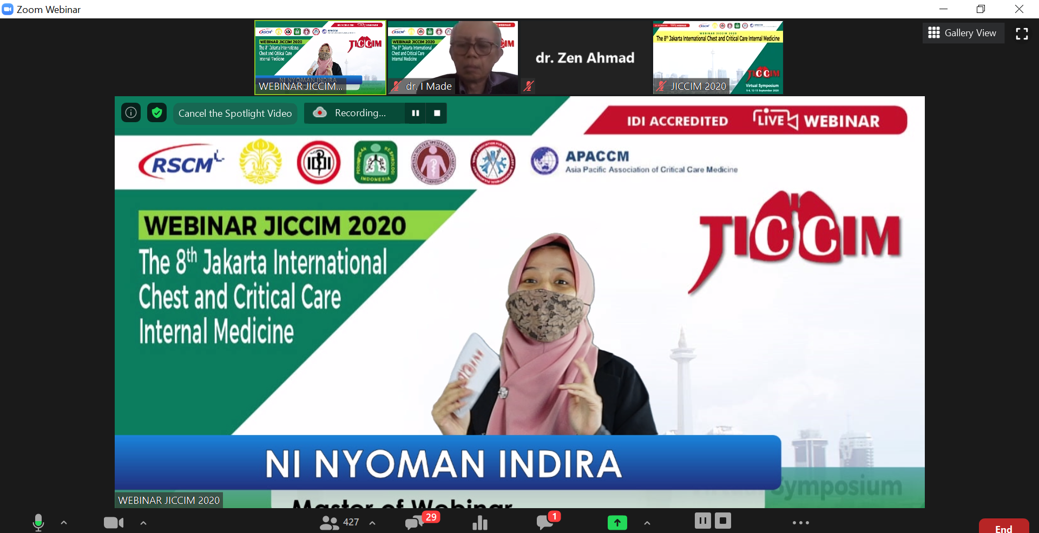Viewport: 1039px width, 533px height.
Task: Open participants panel showing 427
Action: (339, 522)
